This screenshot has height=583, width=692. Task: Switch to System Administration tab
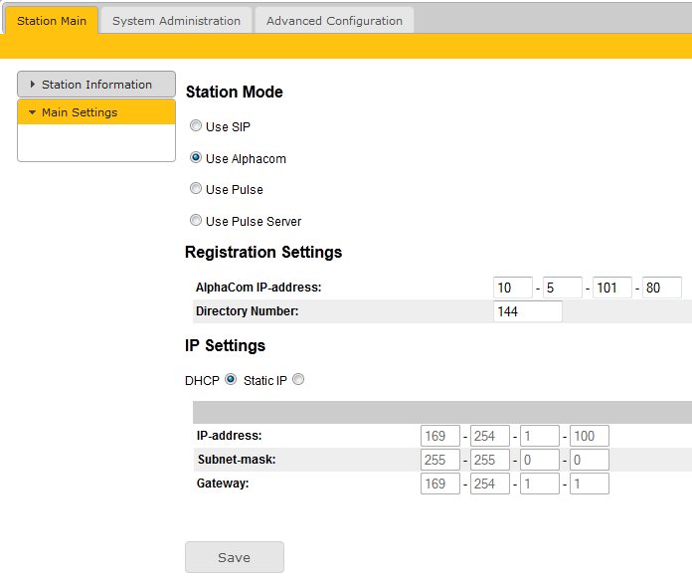pos(176,21)
